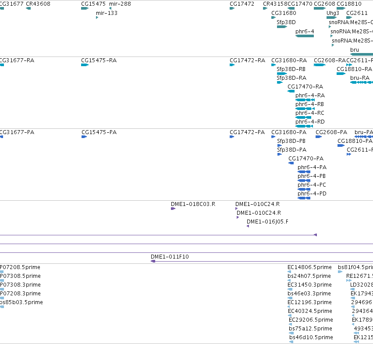Click the CG17470-RA transcript label
This screenshot has width=373, height=344.
306,87
